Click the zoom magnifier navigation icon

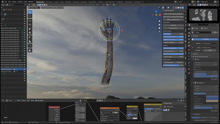[x=159, y=21]
